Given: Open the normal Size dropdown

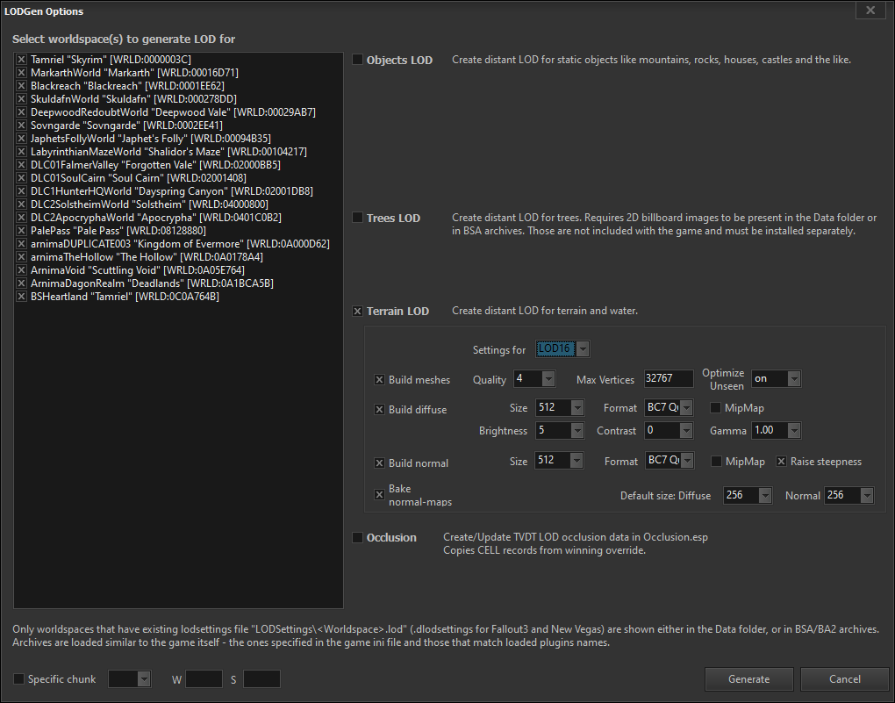Looking at the screenshot, I should (559, 460).
